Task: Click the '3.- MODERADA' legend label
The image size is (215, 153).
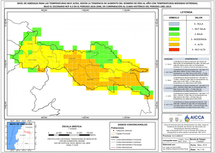Action: pos(199,39)
